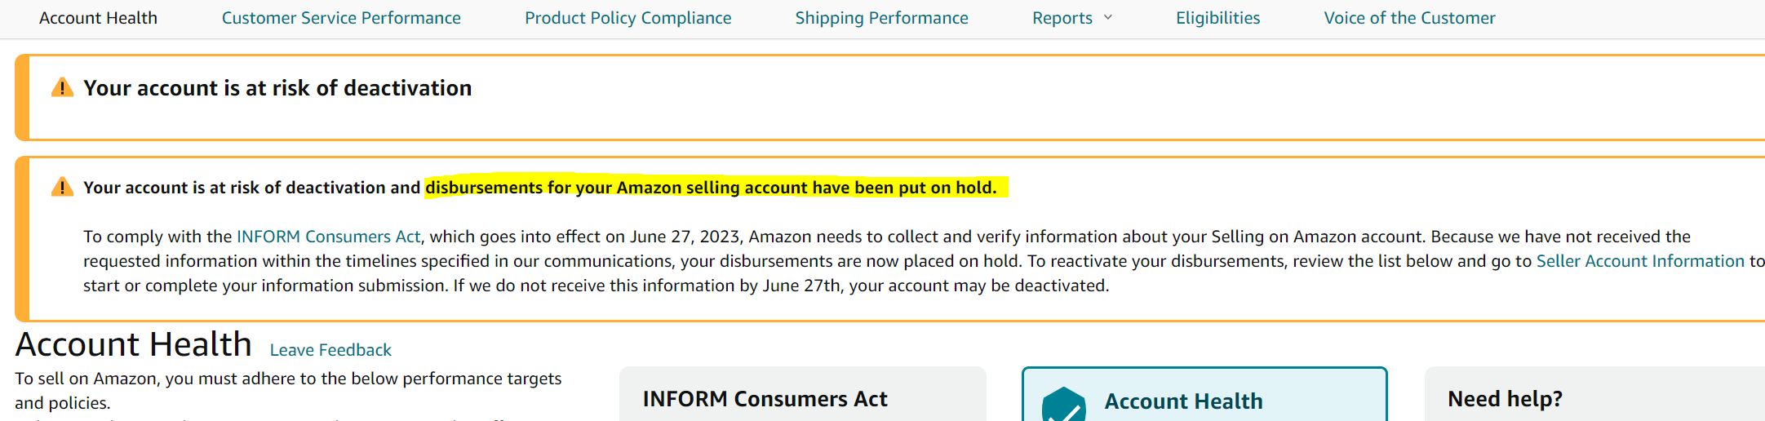Click the large Account Health page heading

coord(133,344)
